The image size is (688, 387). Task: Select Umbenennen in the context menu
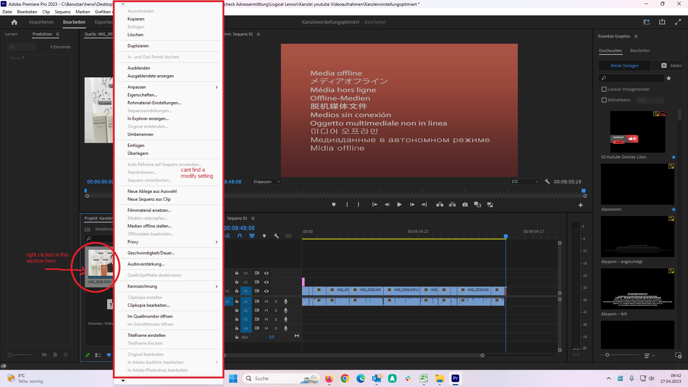pos(140,134)
